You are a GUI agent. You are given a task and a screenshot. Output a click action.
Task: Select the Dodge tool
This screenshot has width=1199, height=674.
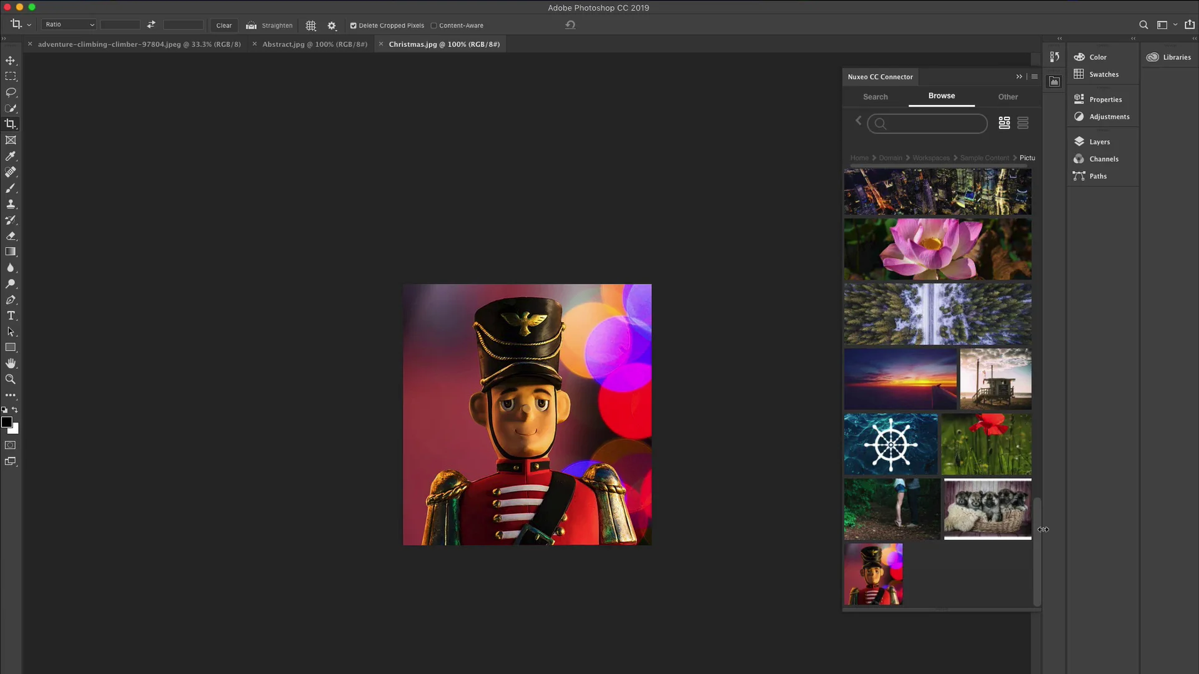11,284
